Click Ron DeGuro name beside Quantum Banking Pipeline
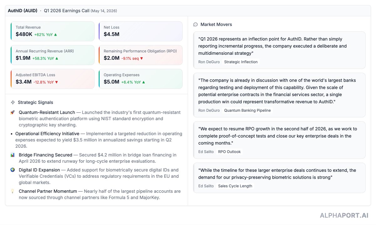376x225 pixels. tap(209, 110)
